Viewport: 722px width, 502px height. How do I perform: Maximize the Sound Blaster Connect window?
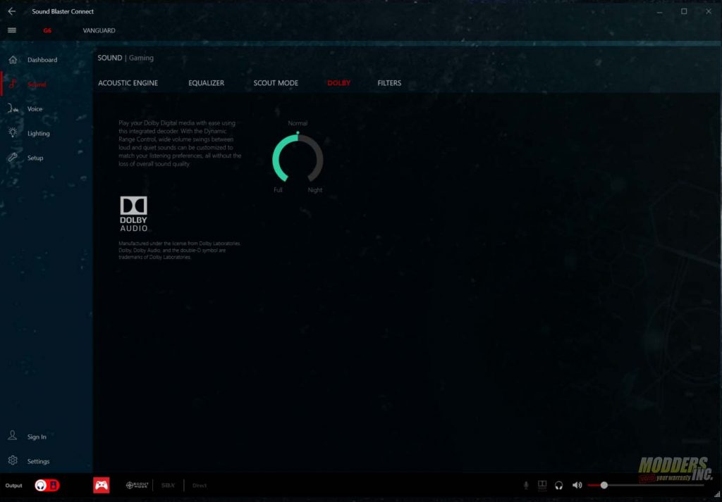point(684,11)
